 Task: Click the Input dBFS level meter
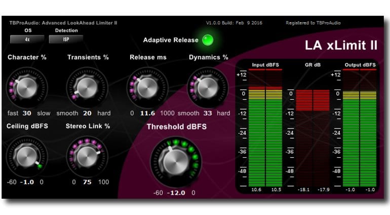[x=265, y=128]
